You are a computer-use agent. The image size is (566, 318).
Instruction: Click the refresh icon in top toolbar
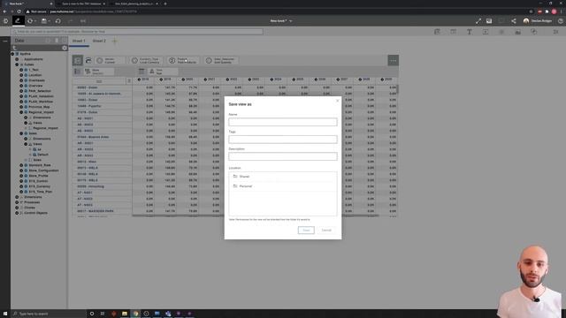pos(30,21)
